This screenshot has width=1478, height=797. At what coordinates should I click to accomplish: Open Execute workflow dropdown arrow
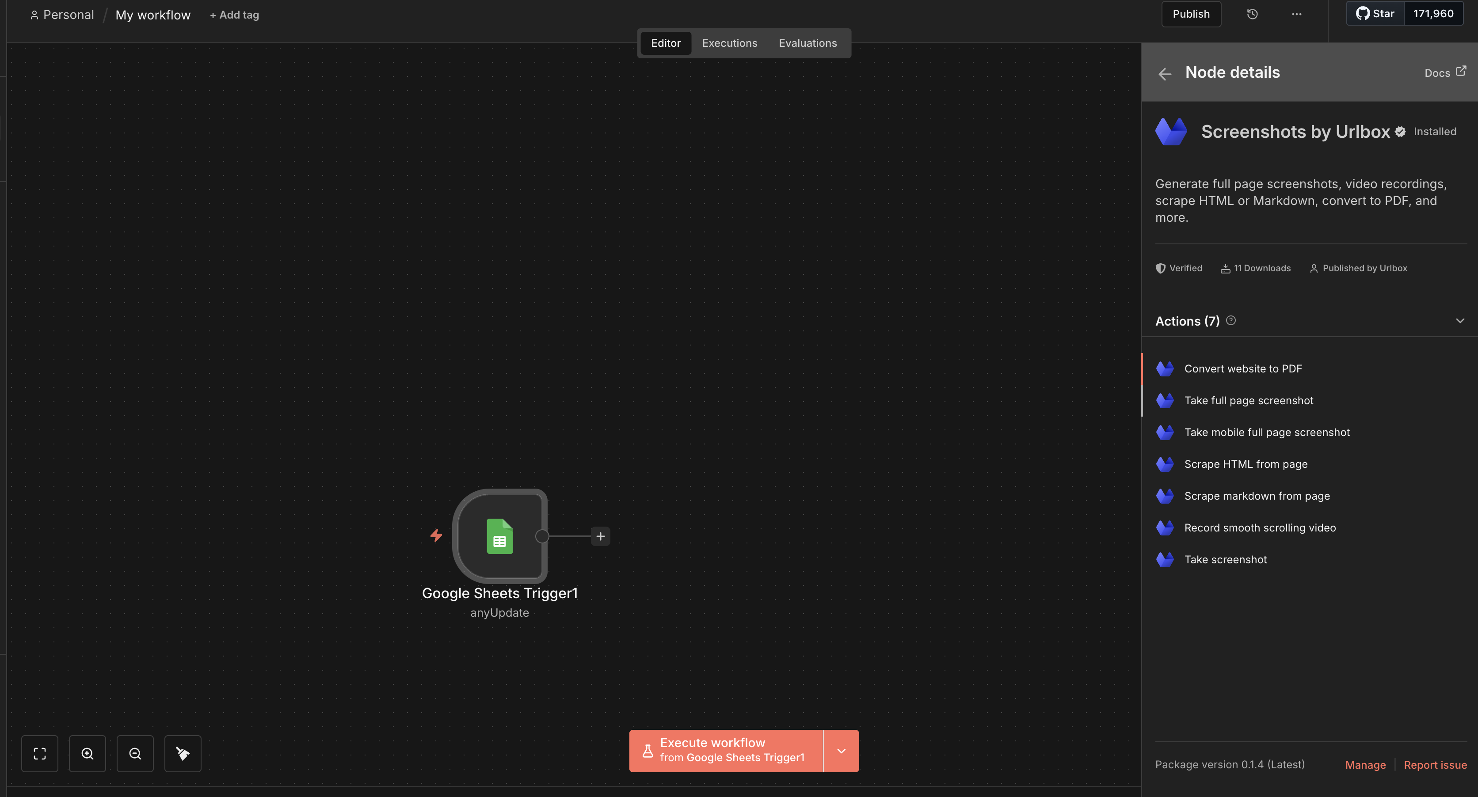point(841,751)
